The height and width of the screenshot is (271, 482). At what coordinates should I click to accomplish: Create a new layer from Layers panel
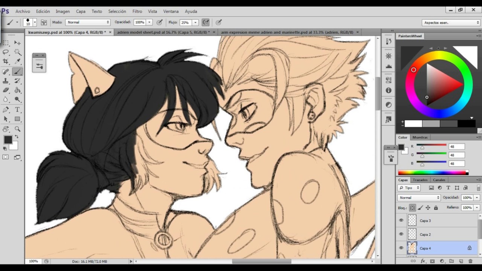pyautogui.click(x=461, y=261)
